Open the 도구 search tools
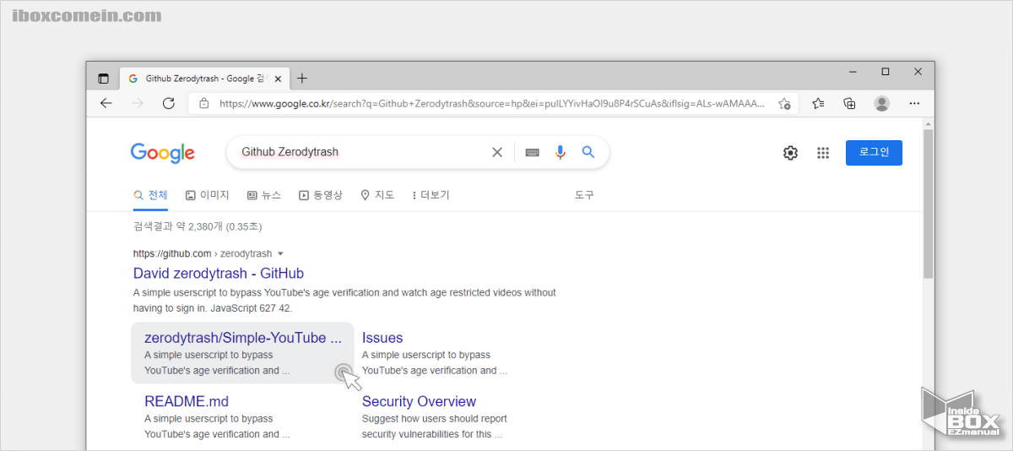Viewport: 1013px width, 451px height. coord(584,195)
